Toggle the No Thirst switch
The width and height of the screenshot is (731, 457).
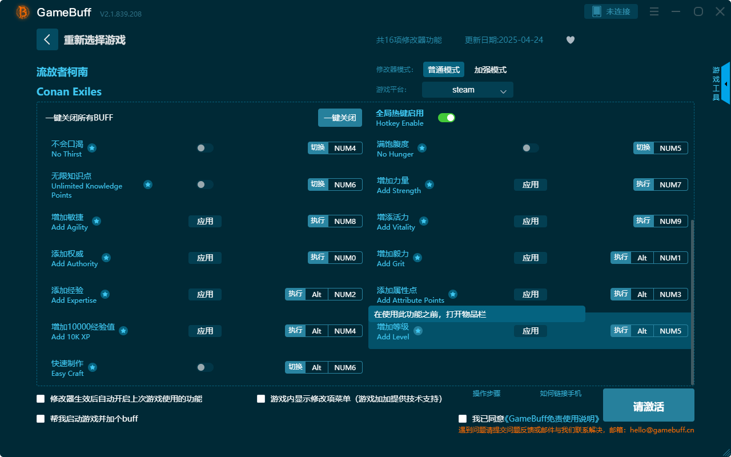coord(204,147)
